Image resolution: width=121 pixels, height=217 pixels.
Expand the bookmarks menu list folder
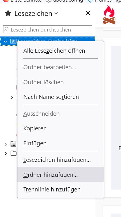[6, 144]
